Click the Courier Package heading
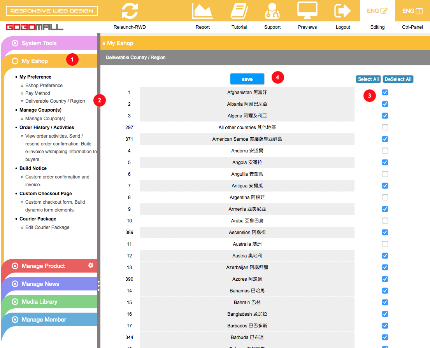 38,219
